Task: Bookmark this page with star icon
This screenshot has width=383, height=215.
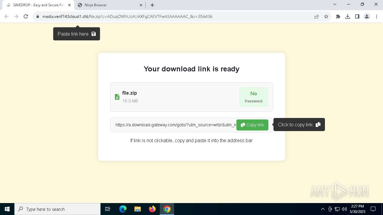Action: [326, 16]
